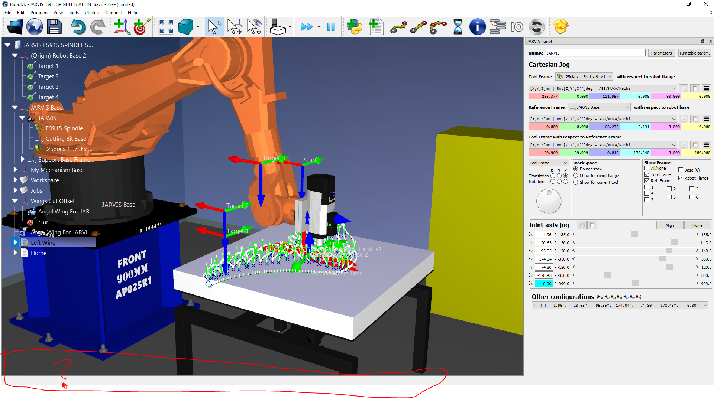
Task: Open the Reference Frame JARVIS Base dropdown
Action: pos(600,107)
